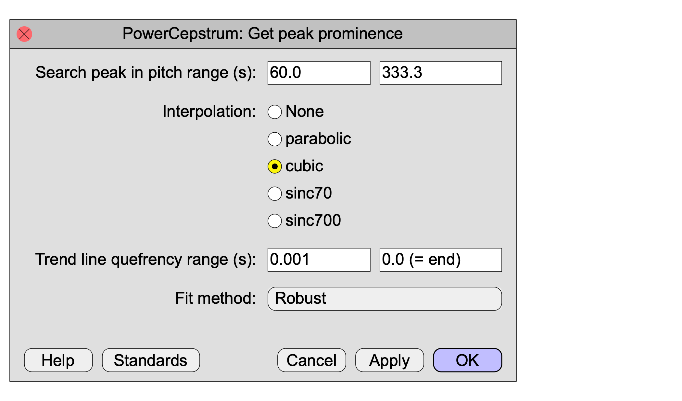
Task: Focus the trend line field showing 0.001
Action: pyautogui.click(x=319, y=260)
